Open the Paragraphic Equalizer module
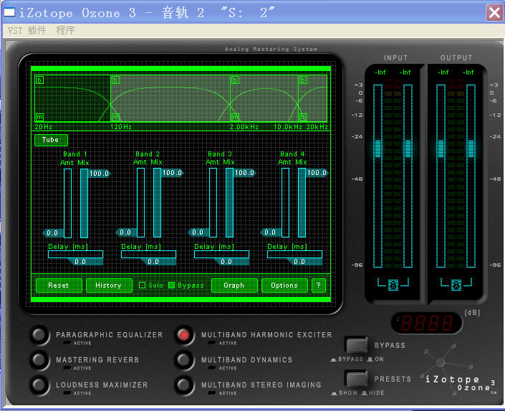 (x=39, y=335)
